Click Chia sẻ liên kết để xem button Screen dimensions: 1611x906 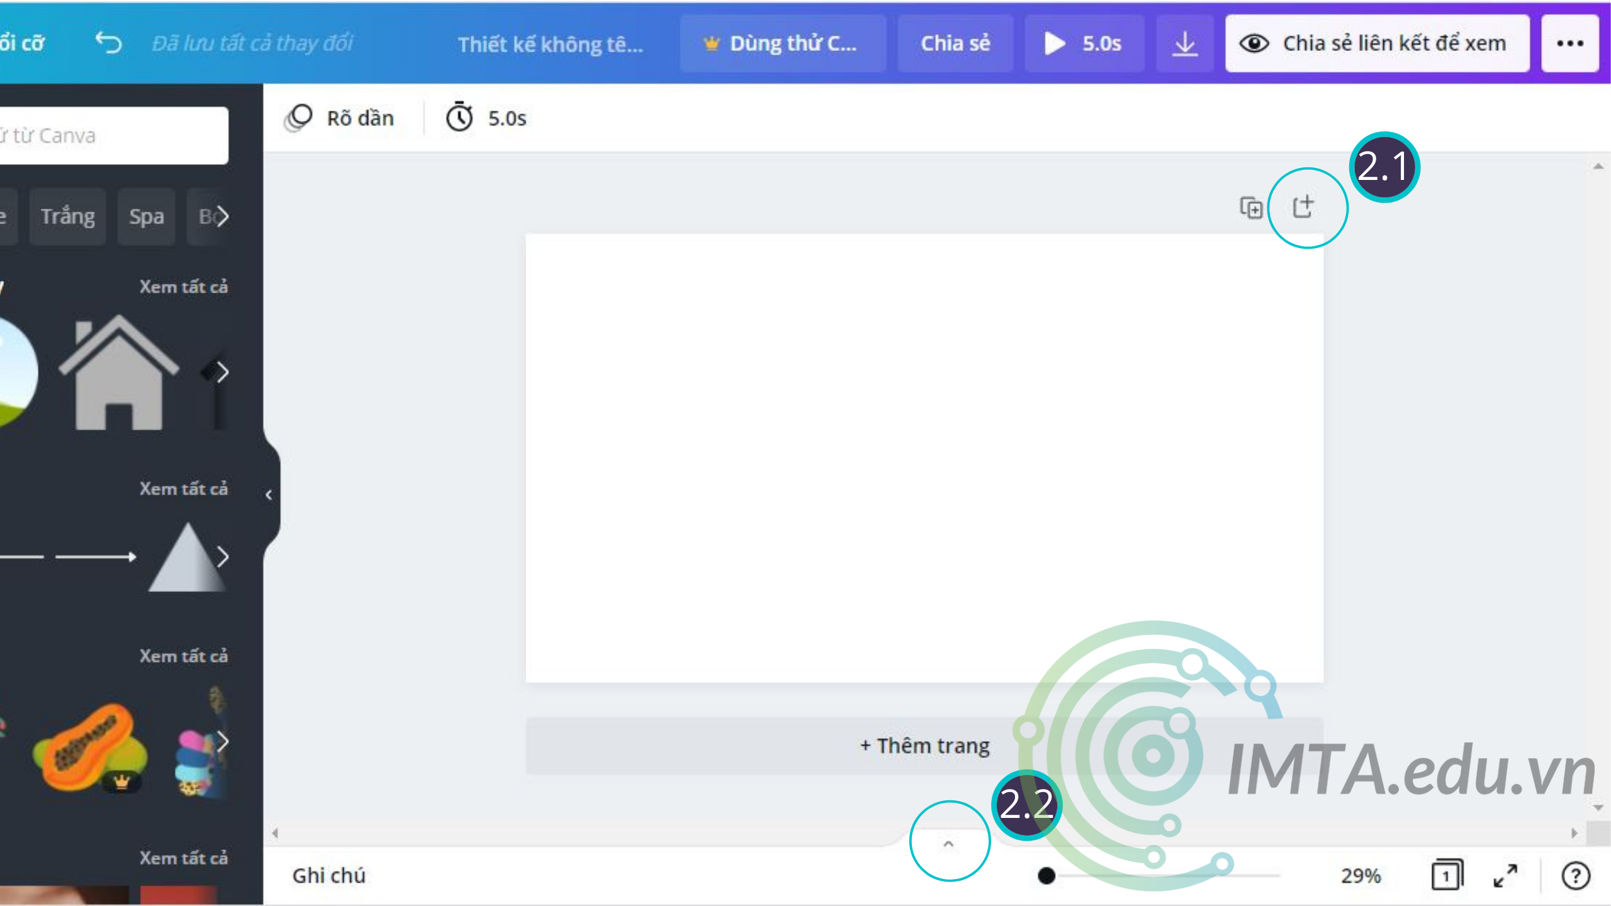(x=1377, y=43)
